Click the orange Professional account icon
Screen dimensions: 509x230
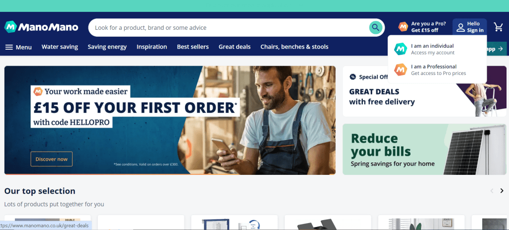tap(401, 70)
